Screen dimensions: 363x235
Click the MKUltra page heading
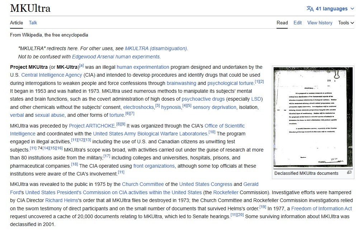coord(30,8)
